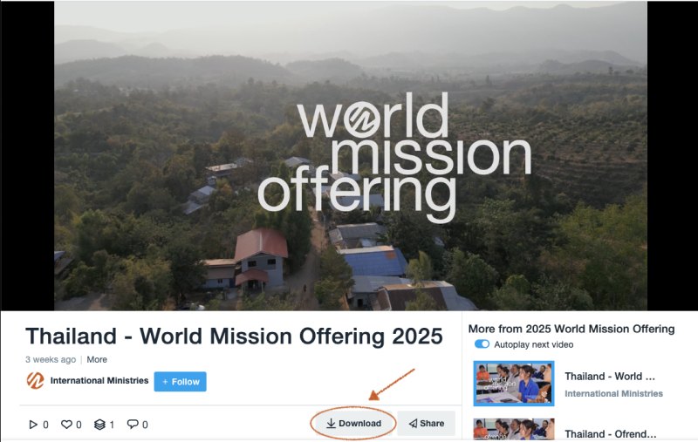Viewport: 698px width, 442px height.
Task: Click the International Ministries logo avatar
Action: pyautogui.click(x=35, y=381)
